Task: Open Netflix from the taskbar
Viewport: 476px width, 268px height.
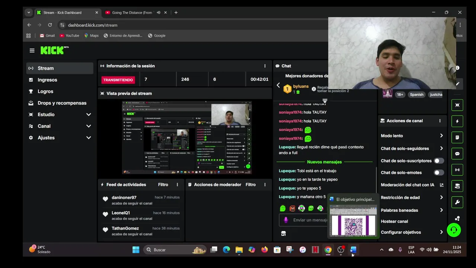Action: [x=315, y=250]
